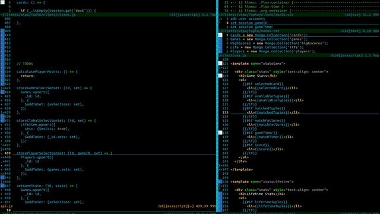Click the sign marker beside line 124

point(220,76)
